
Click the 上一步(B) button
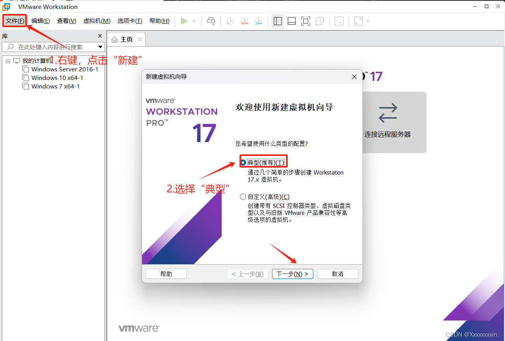click(x=248, y=274)
